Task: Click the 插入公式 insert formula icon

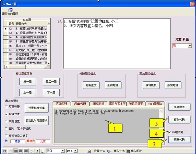Action: pos(109,151)
